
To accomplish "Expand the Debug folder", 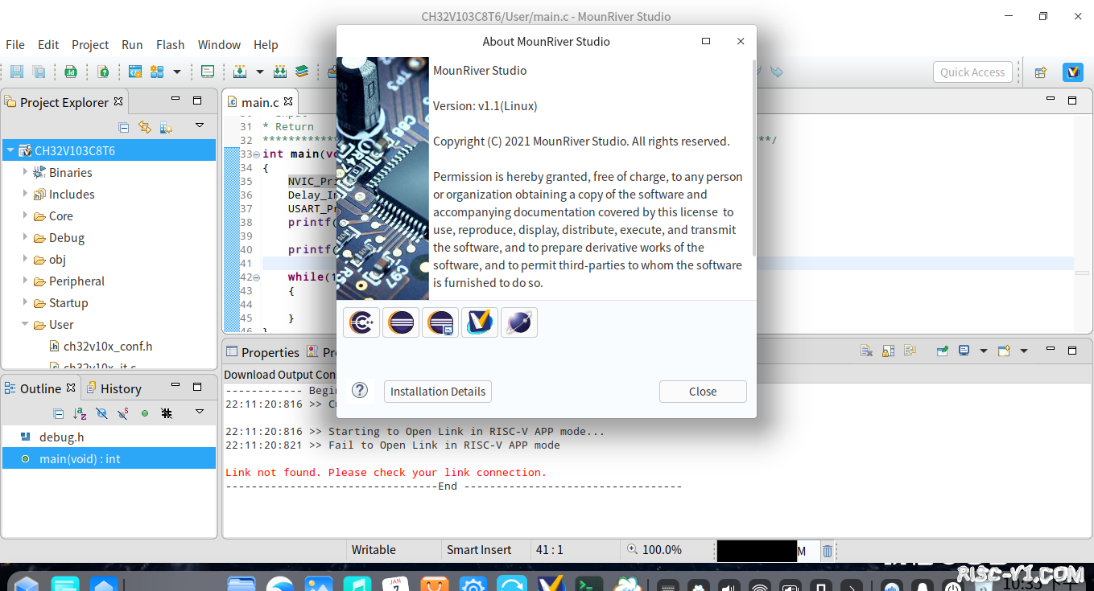I will tap(25, 237).
